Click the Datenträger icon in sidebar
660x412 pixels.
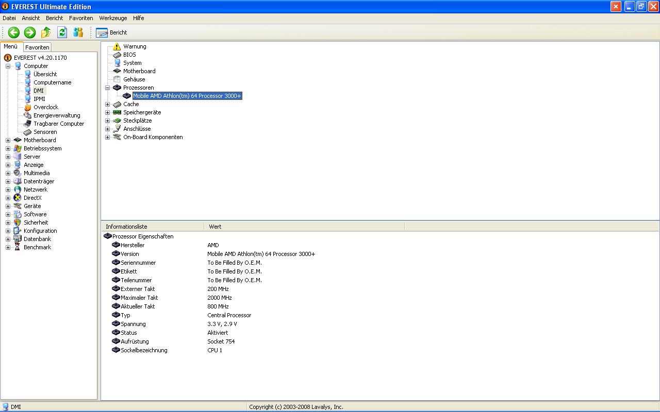18,181
